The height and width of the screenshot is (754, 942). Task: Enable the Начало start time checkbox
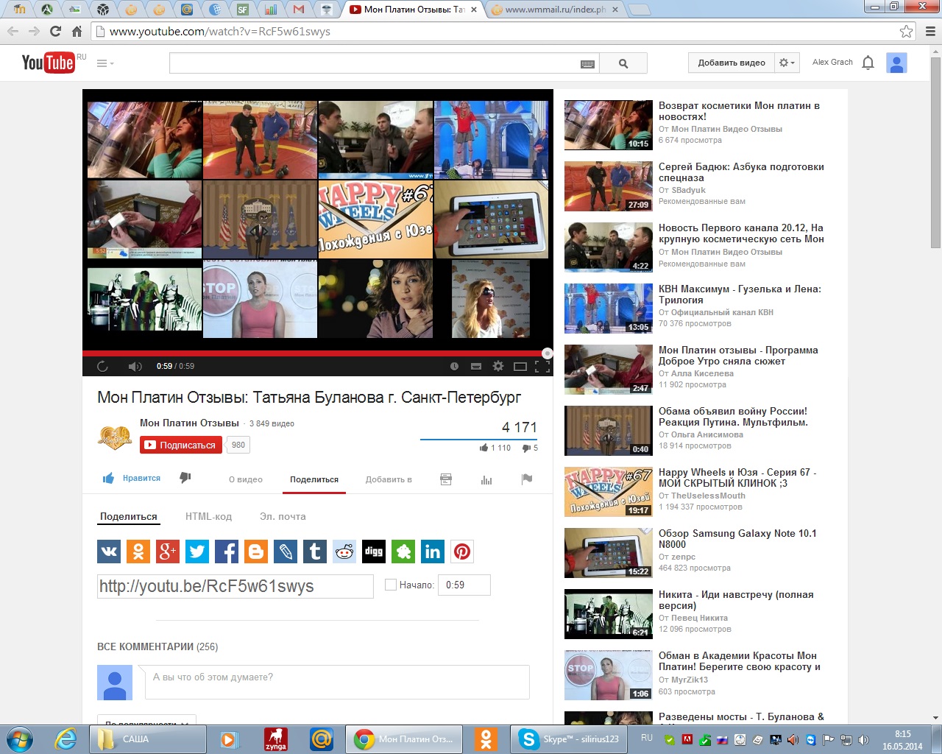pos(391,585)
